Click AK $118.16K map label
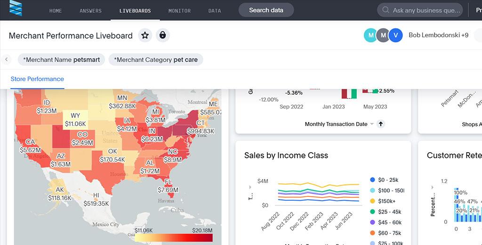Screen dimensions: 482x245 60,194
